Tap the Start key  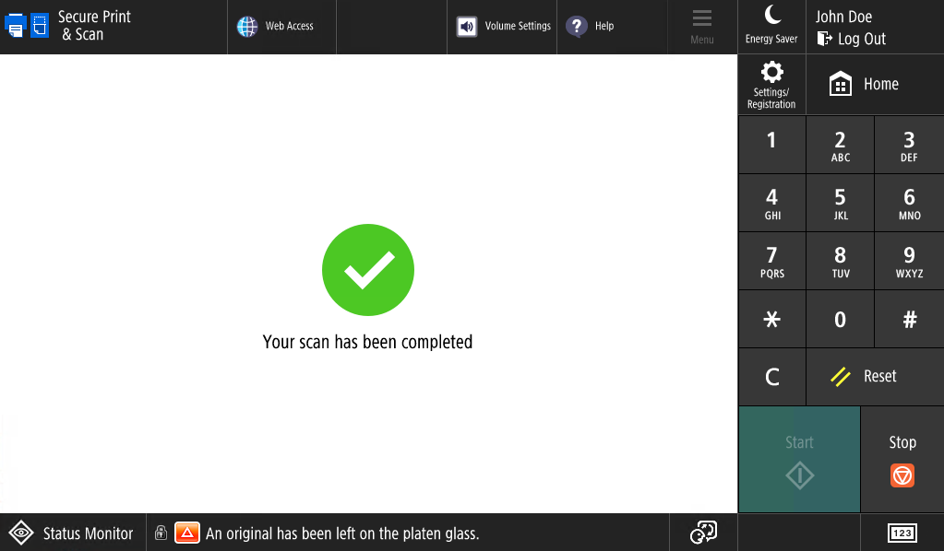point(799,459)
